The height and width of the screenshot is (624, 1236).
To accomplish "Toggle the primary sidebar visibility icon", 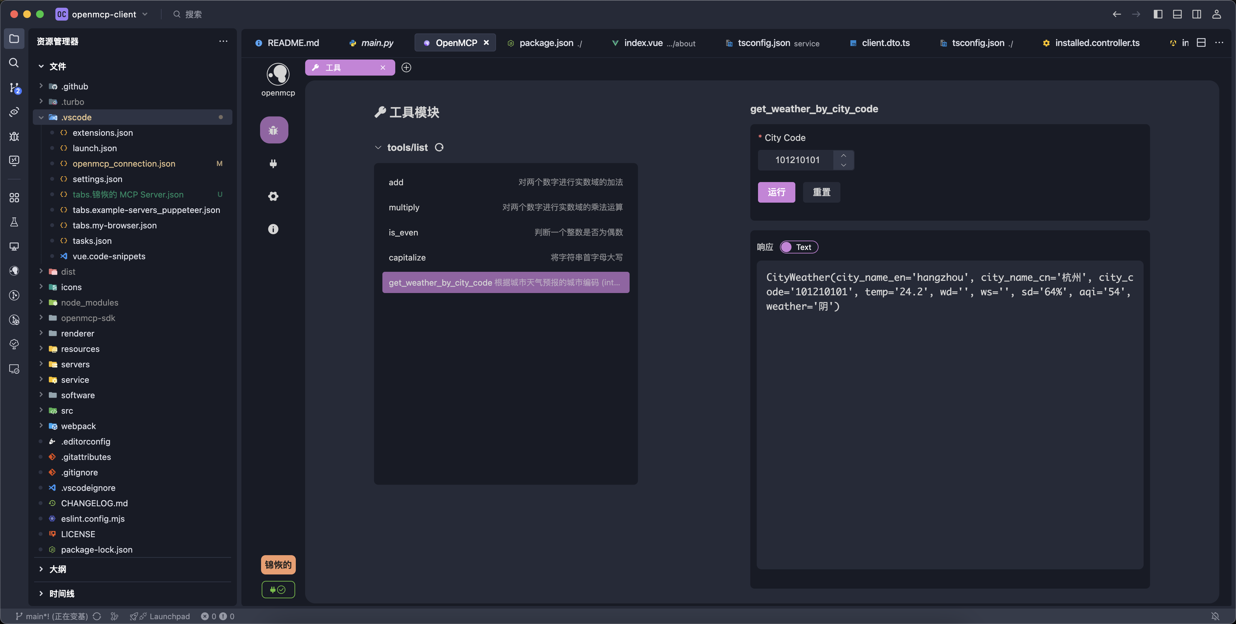I will pyautogui.click(x=1158, y=14).
